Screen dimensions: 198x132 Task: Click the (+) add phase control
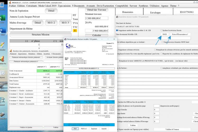click(x=55, y=41)
